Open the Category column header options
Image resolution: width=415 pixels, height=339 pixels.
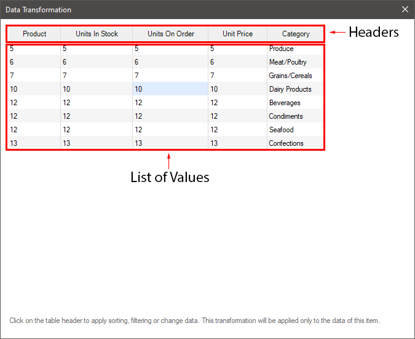point(296,34)
